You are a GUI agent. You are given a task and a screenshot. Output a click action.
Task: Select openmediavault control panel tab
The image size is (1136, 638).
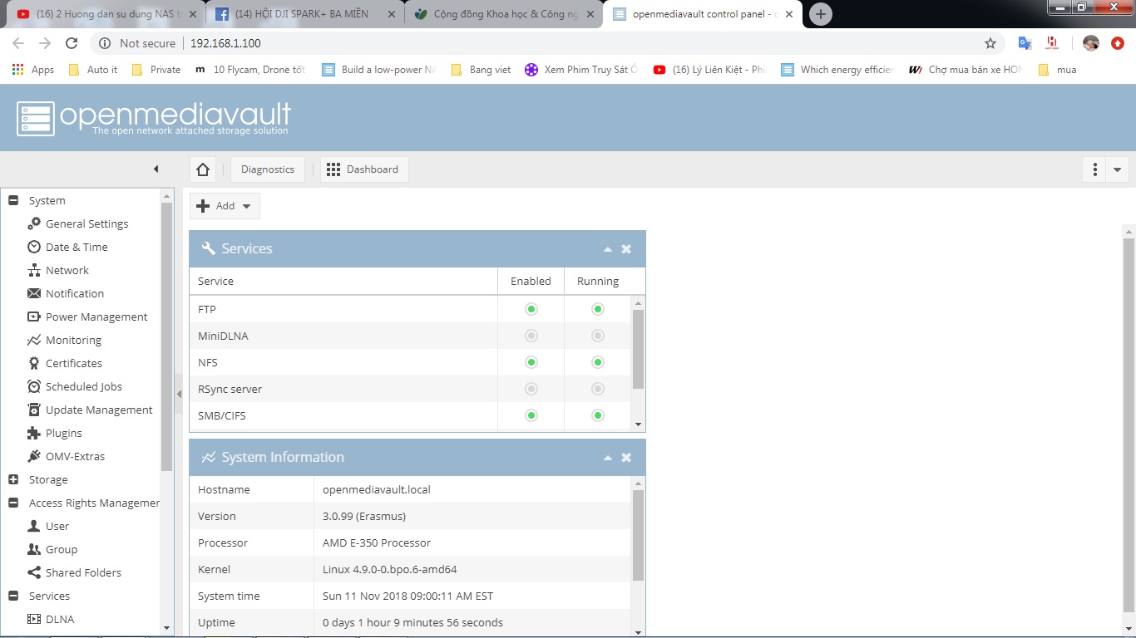point(703,14)
